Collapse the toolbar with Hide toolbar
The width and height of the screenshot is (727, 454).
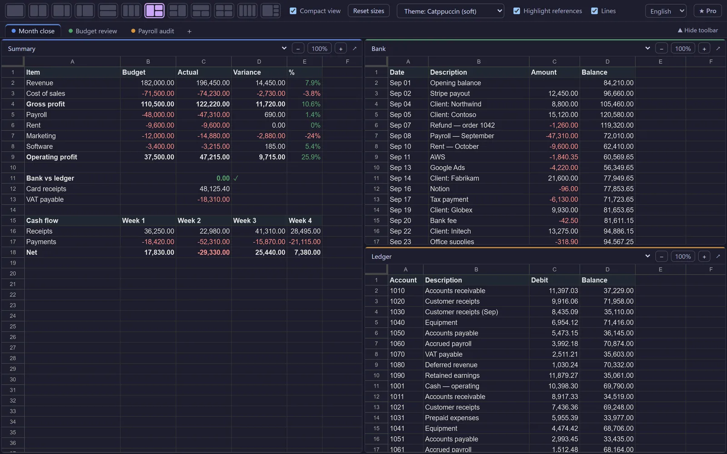click(x=698, y=30)
